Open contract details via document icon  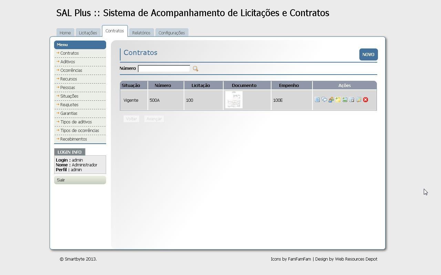pyautogui.click(x=317, y=100)
